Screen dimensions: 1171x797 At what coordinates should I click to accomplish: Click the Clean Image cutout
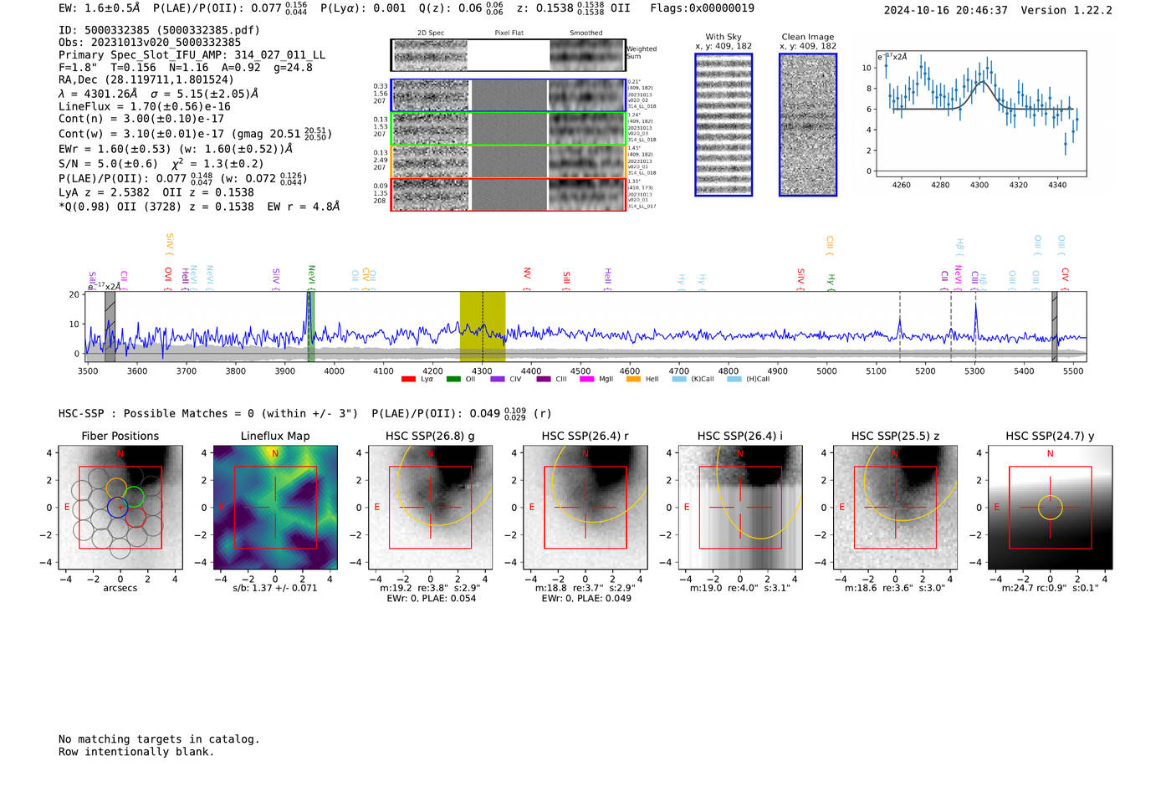point(808,125)
